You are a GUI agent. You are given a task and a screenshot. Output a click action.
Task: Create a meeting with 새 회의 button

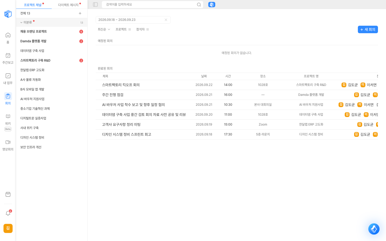368,29
